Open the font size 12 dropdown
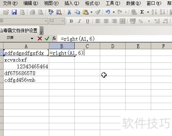Screen dimensions: 172x136 click(x=63, y=21)
